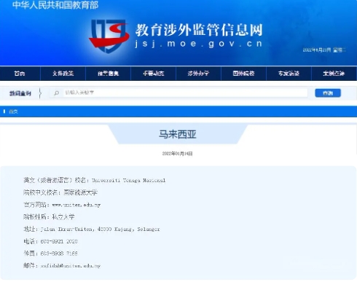The image size is (357, 282).
Task: Click the shield logo of 教育涉外监管信息网
Action: 109,36
